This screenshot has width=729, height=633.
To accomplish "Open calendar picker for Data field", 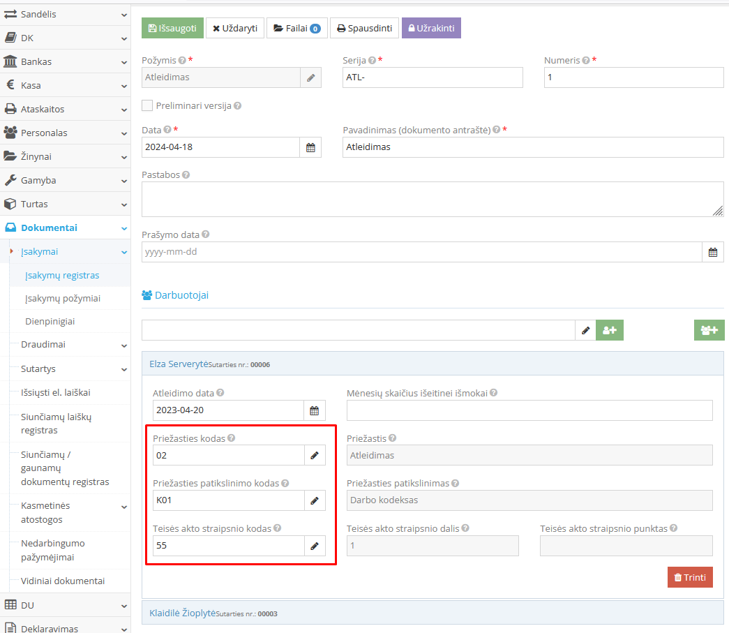I will pos(311,147).
